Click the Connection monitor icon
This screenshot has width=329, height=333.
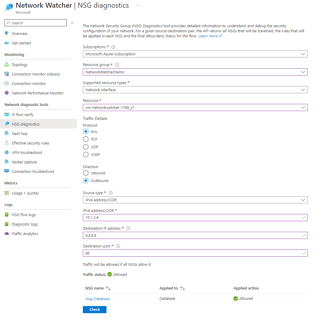click(7, 83)
